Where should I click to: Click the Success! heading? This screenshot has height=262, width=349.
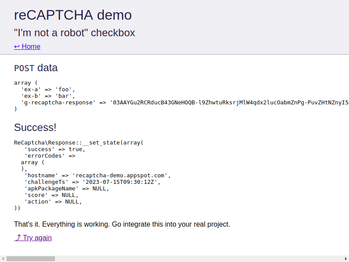point(35,128)
